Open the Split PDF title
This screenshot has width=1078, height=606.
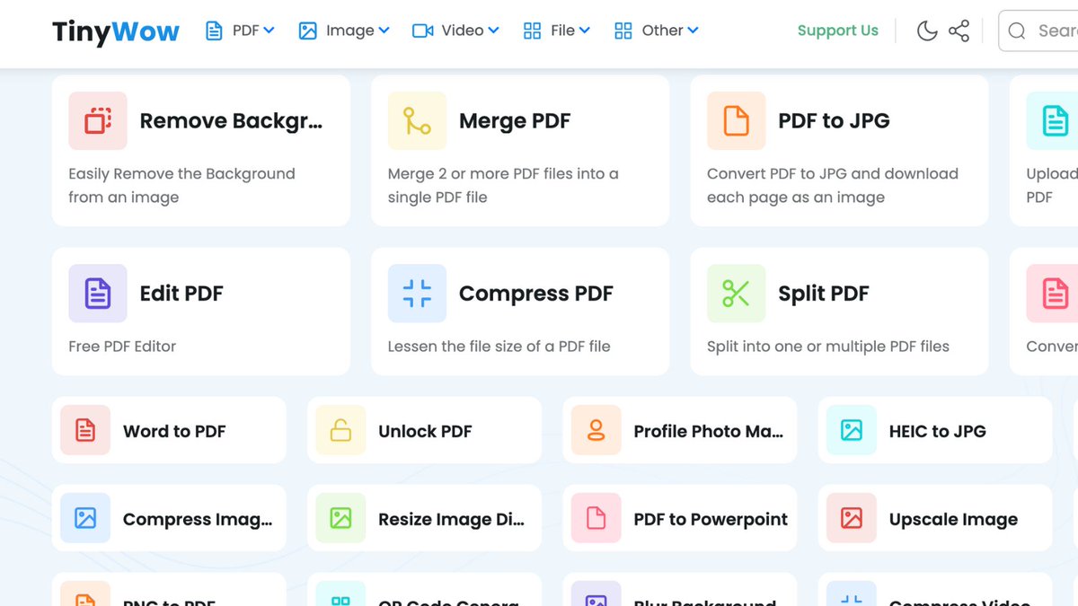tap(824, 294)
